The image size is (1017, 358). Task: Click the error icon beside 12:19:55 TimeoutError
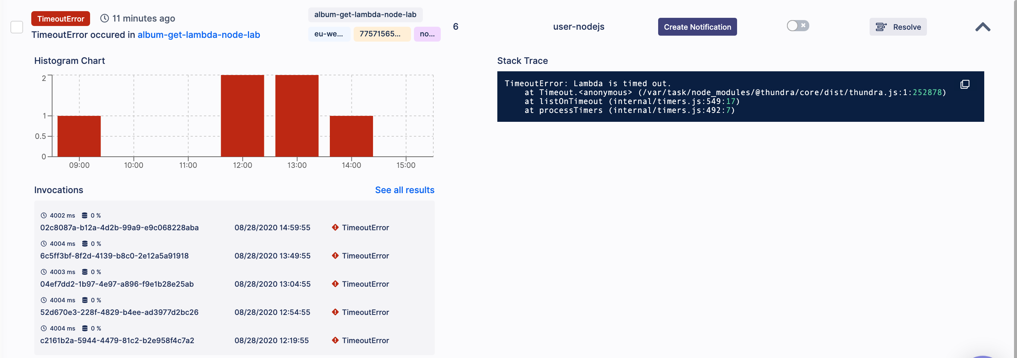[x=335, y=341]
